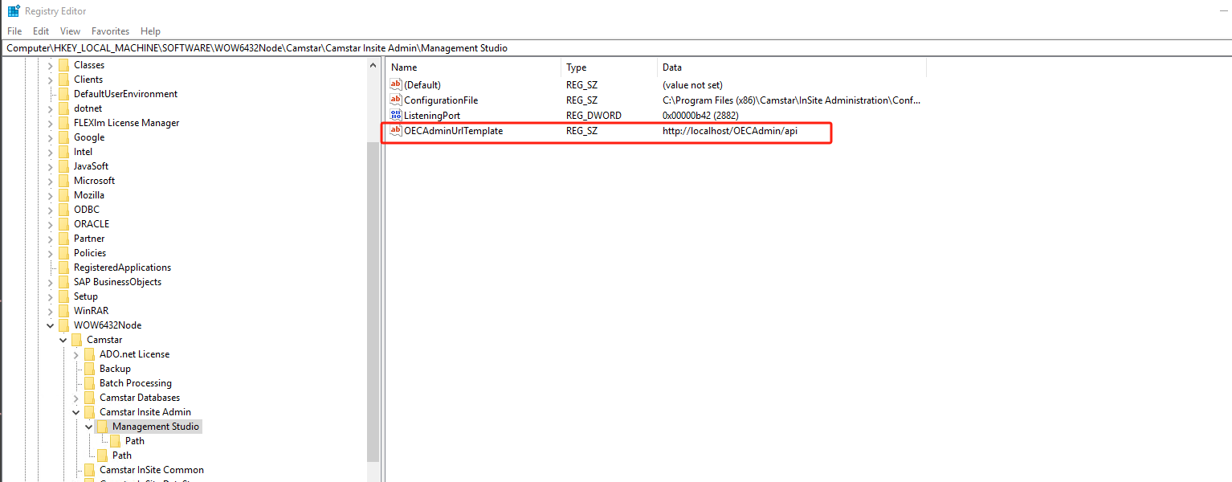Select the JavaSoft folder icon
The image size is (1232, 482).
tap(63, 166)
